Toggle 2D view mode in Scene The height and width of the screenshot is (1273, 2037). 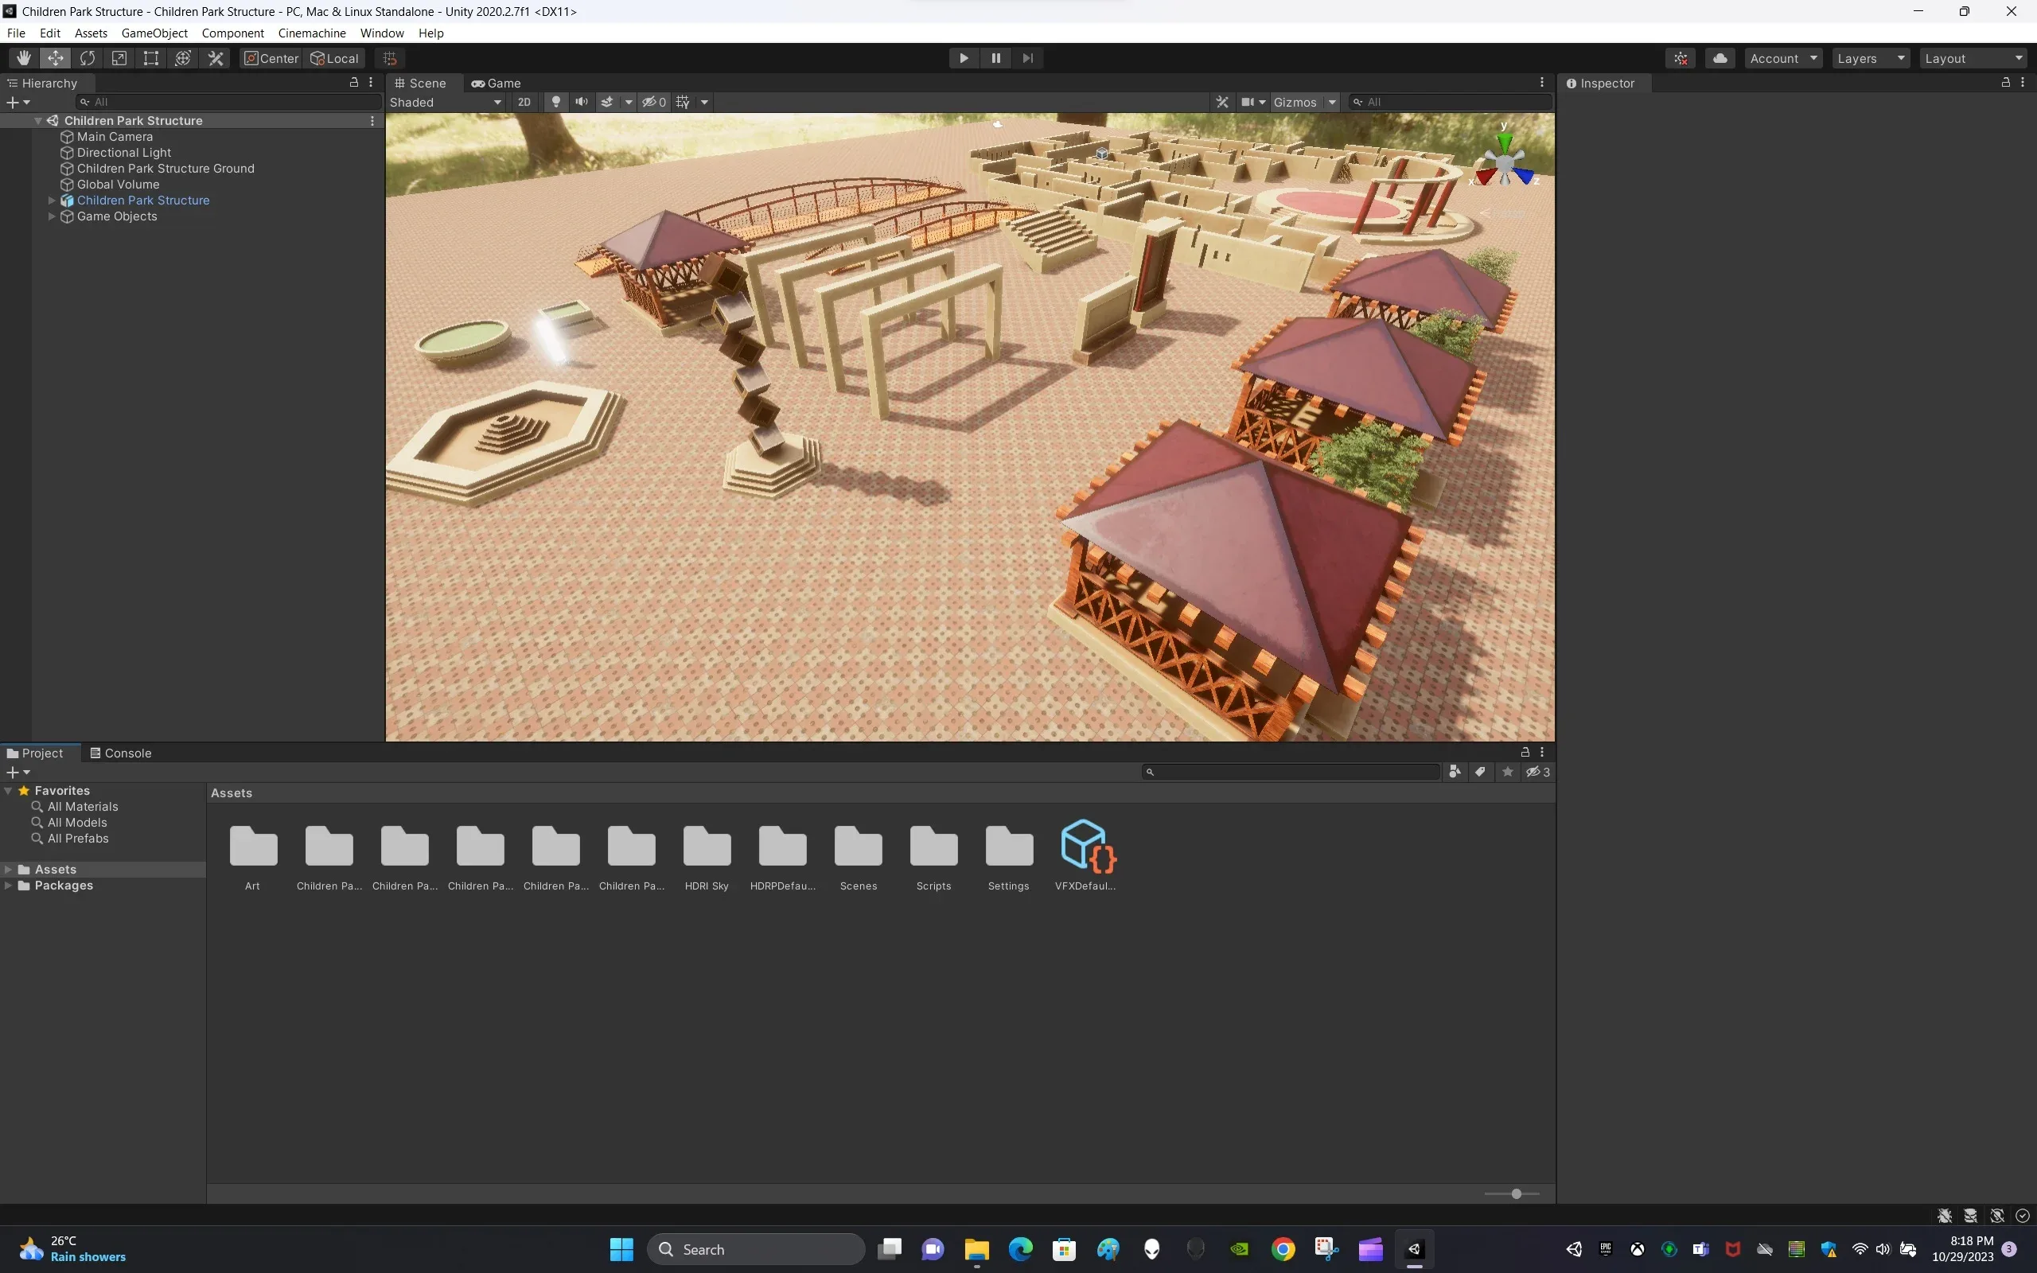point(524,102)
